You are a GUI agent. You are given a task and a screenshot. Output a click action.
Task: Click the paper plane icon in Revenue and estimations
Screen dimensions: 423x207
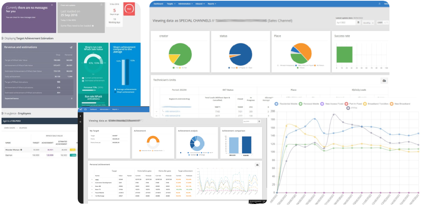point(71,47)
